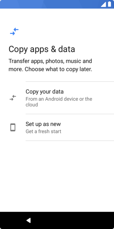This screenshot has width=114, height=229.
Task: Tap the divider line below Set up as new
Action: coord(70,141)
